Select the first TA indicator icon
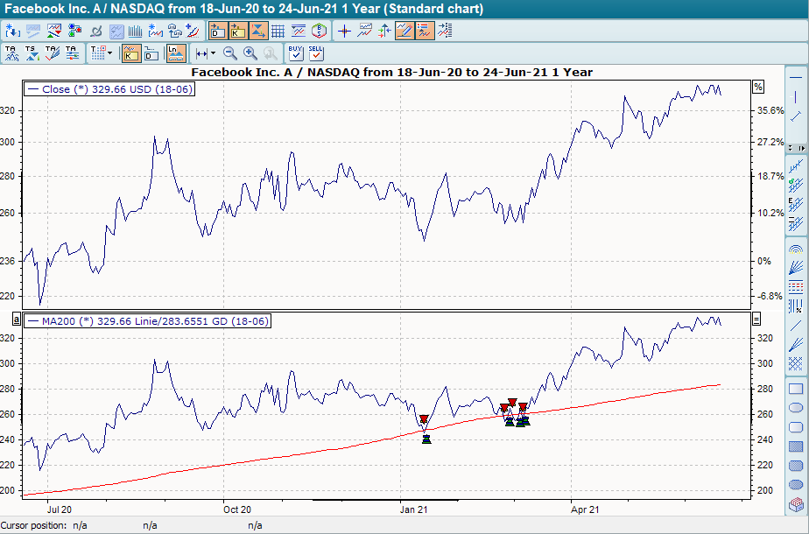 [12, 53]
